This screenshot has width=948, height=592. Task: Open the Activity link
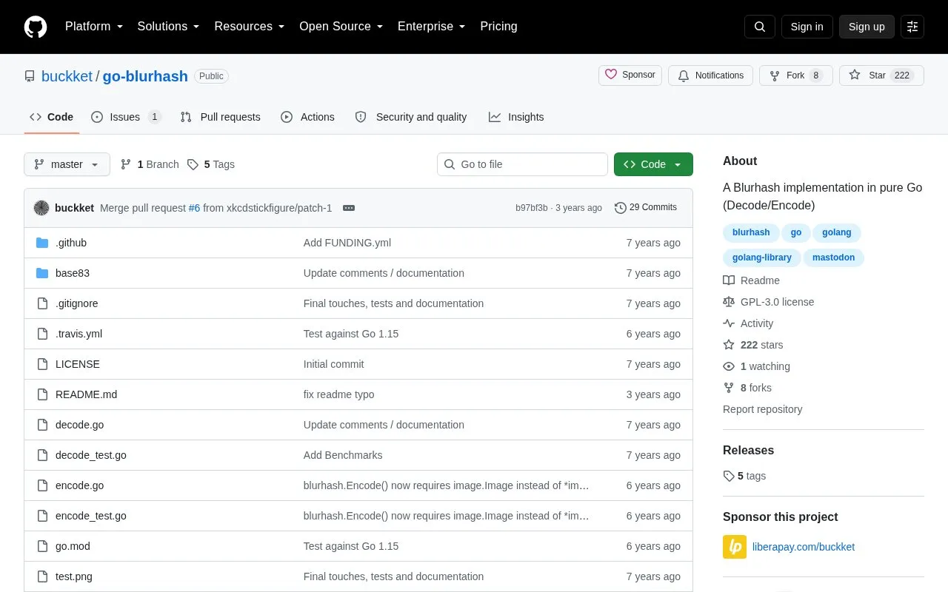pyautogui.click(x=748, y=323)
